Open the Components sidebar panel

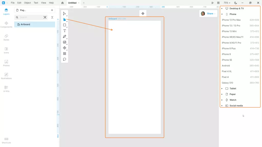pos(6,24)
